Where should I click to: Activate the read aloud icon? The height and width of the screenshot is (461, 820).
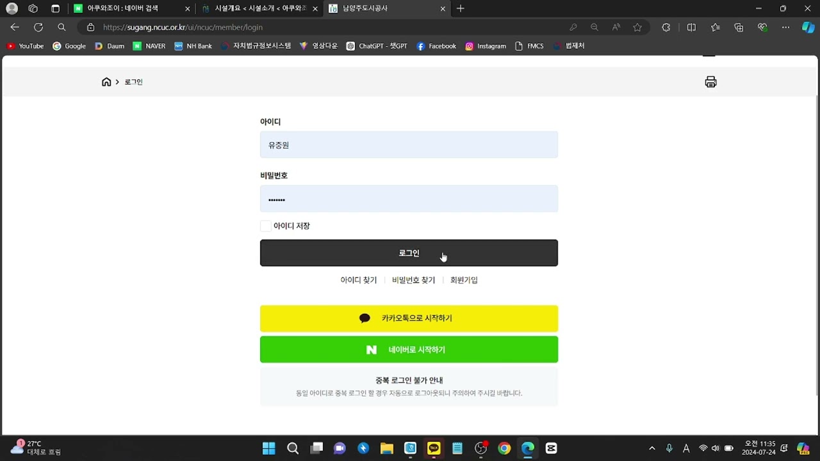(x=616, y=27)
